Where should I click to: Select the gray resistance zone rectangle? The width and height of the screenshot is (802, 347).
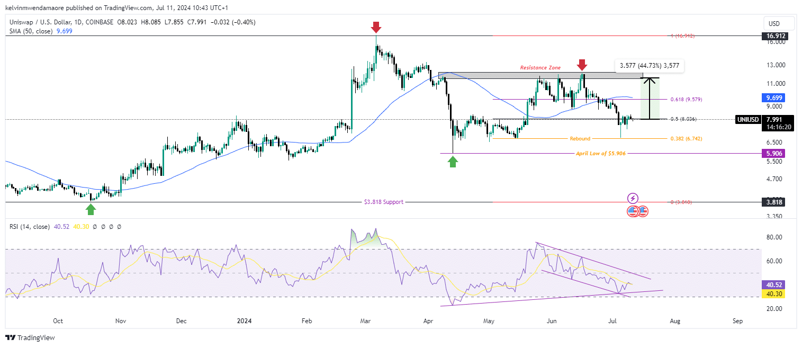540,76
